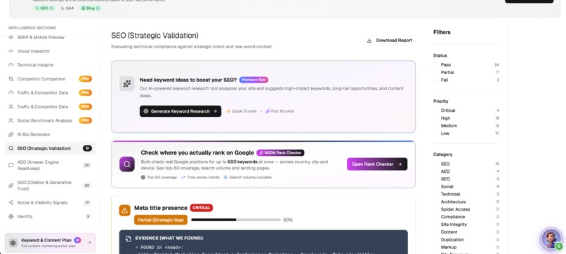The image size is (566, 254).
Task: Check the Spider Access category filter
Action: coord(436,209)
